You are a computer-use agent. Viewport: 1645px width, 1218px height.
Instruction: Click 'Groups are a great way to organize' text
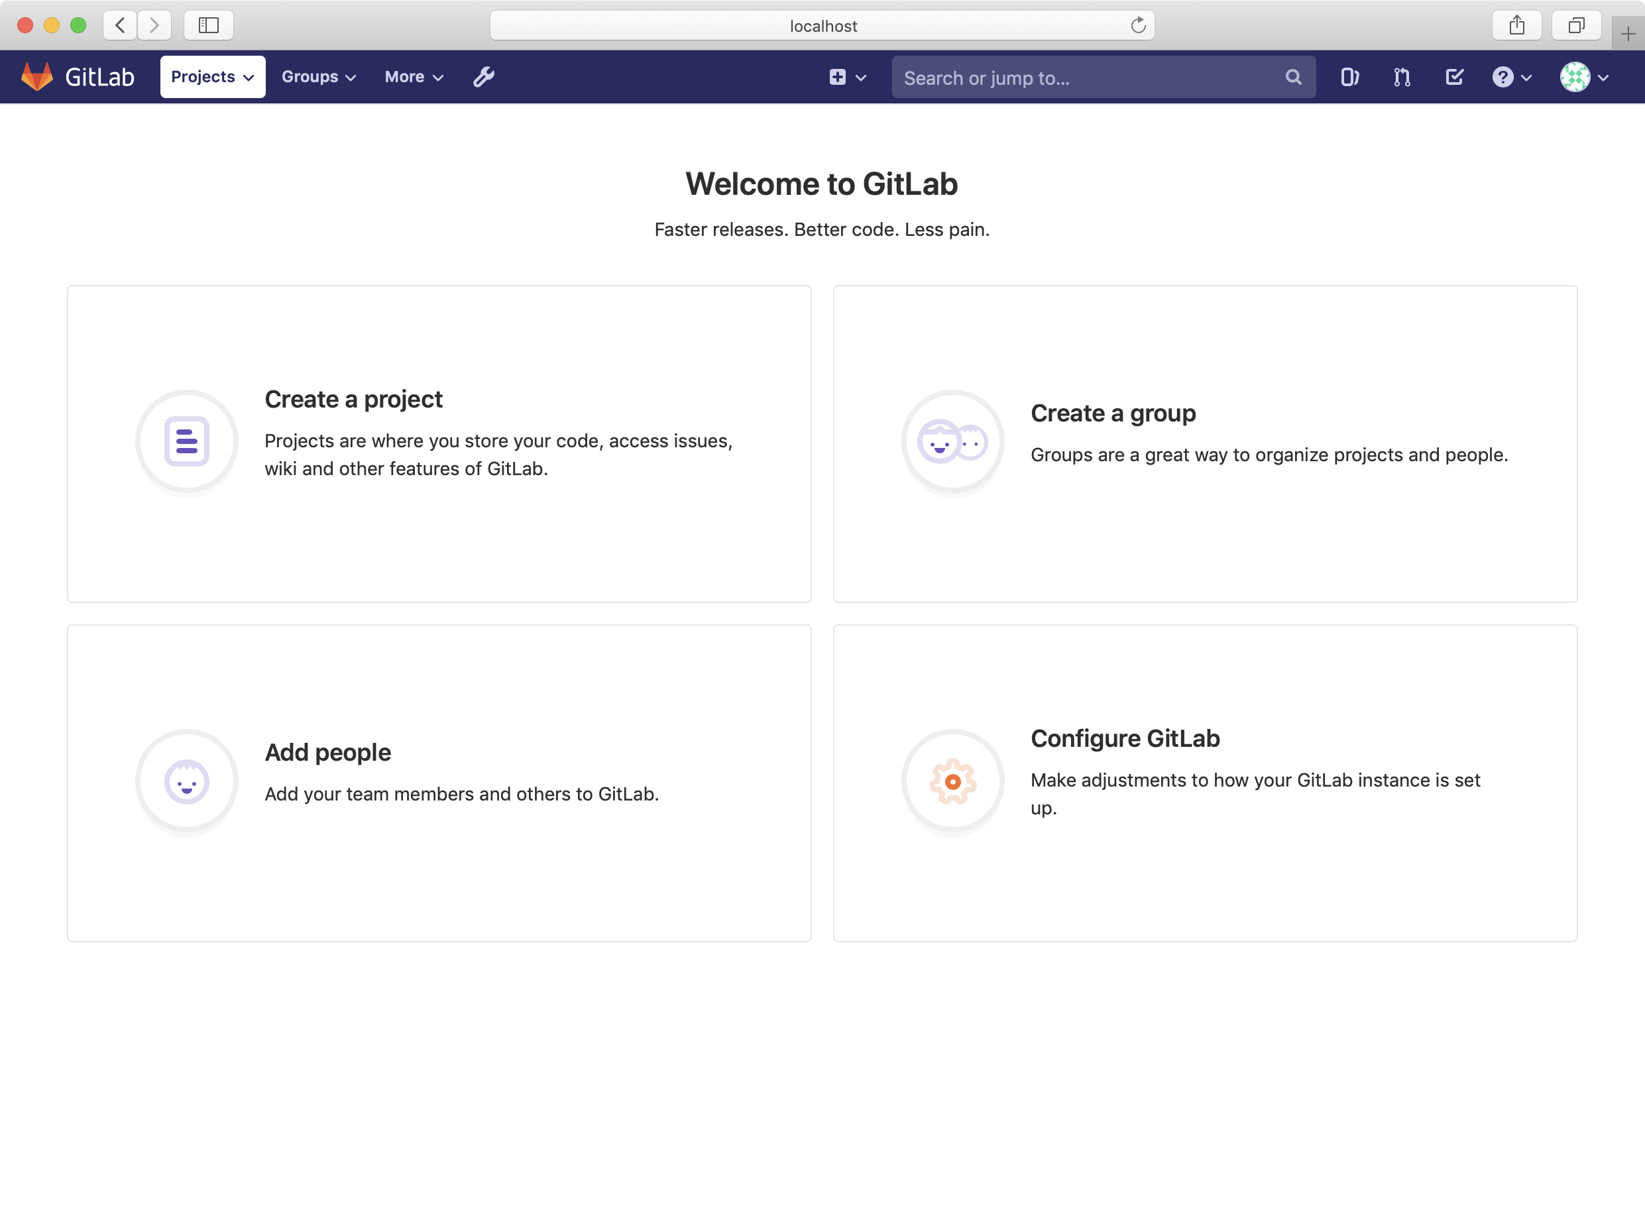click(1269, 455)
